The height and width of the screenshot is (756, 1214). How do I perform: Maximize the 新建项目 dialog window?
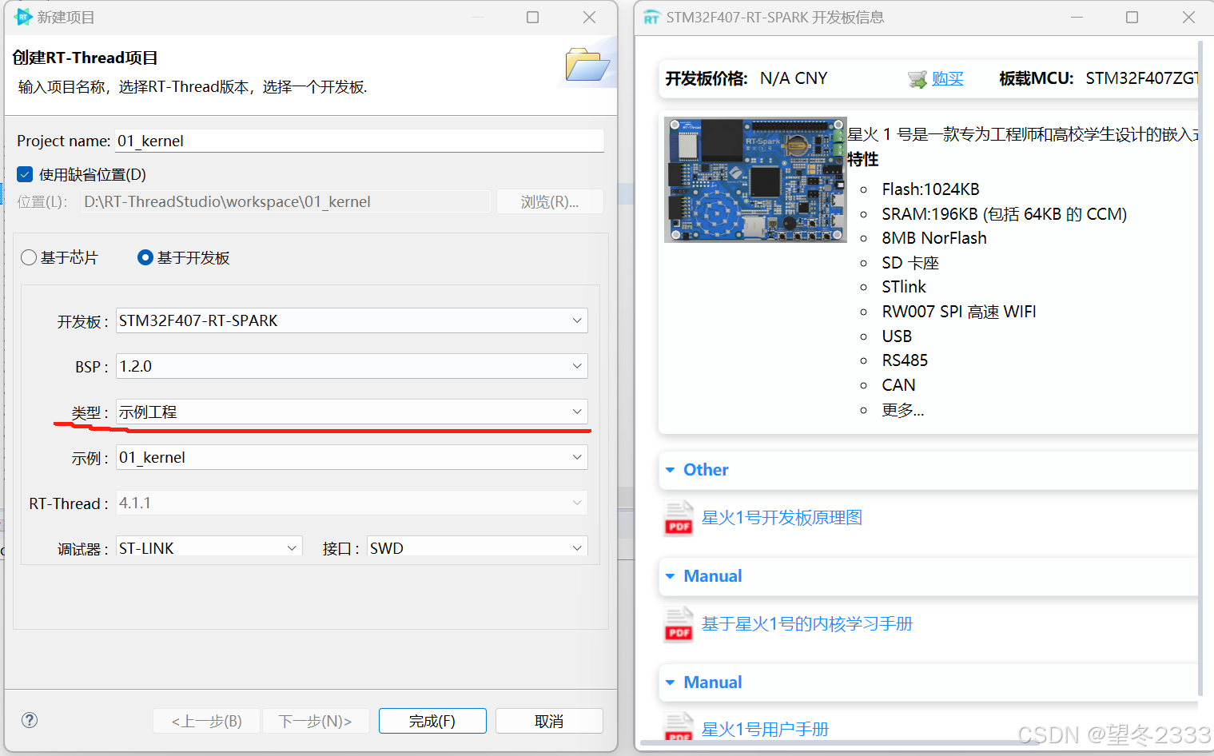coord(532,17)
